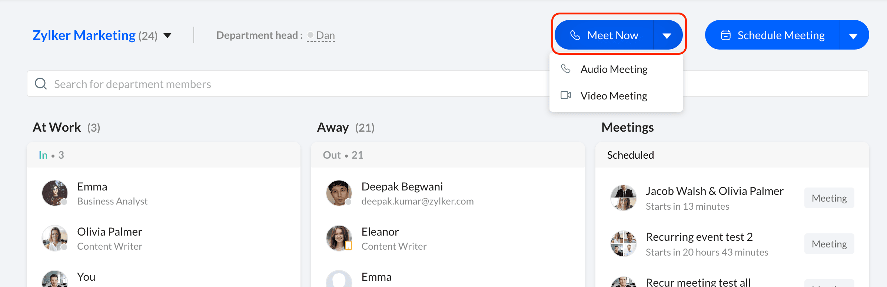Expand the Meet Now dropdown arrow

point(667,36)
